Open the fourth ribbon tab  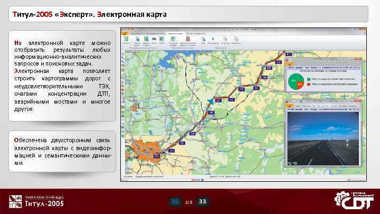coord(196,33)
